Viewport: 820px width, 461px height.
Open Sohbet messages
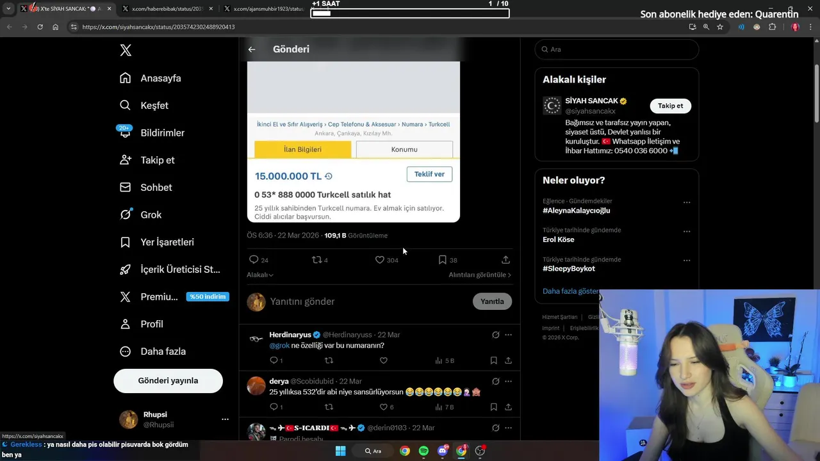click(x=146, y=188)
